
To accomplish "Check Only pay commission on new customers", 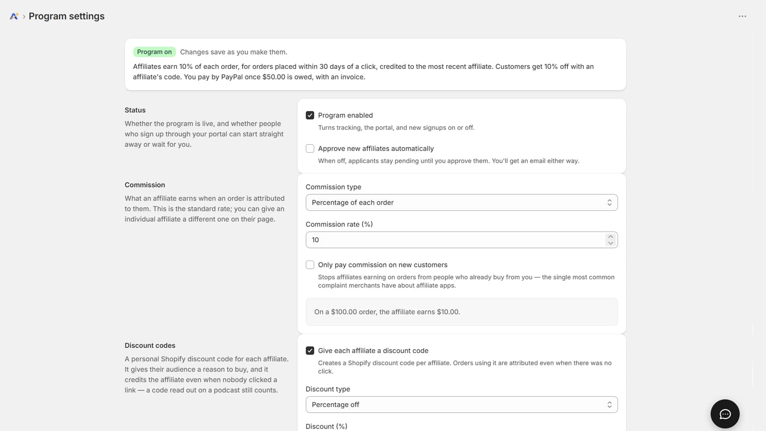I will tap(310, 265).
